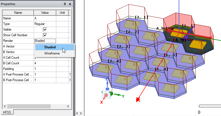
Task: Click the orientation cube in viewport
Action: click(107, 93)
